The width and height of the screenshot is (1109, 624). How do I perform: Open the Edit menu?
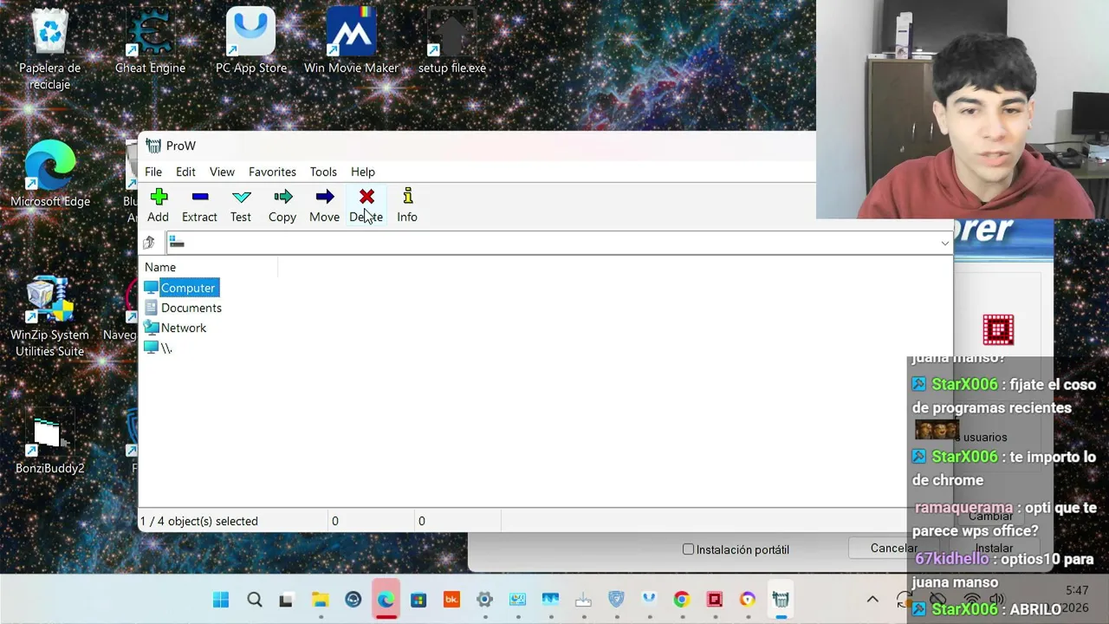pyautogui.click(x=185, y=172)
